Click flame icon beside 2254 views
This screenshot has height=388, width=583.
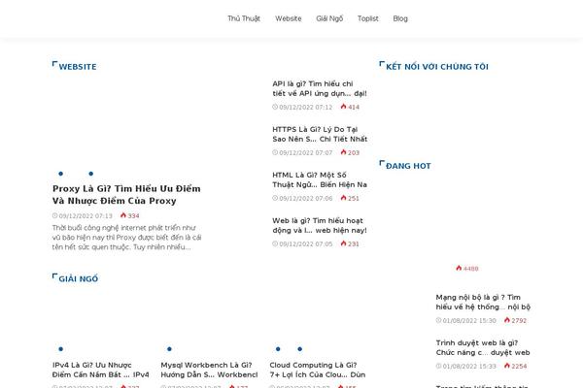tap(507, 366)
